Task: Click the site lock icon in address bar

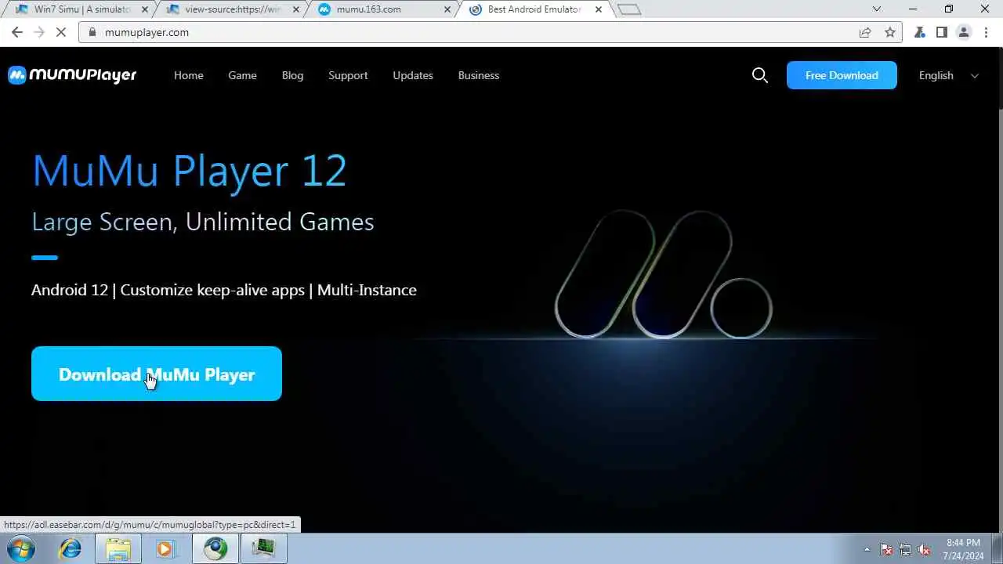Action: click(x=92, y=32)
